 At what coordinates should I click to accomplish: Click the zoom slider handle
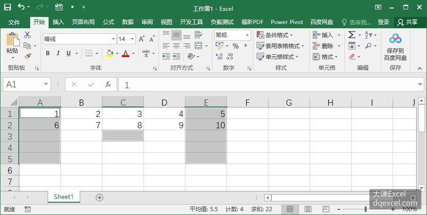366,209
